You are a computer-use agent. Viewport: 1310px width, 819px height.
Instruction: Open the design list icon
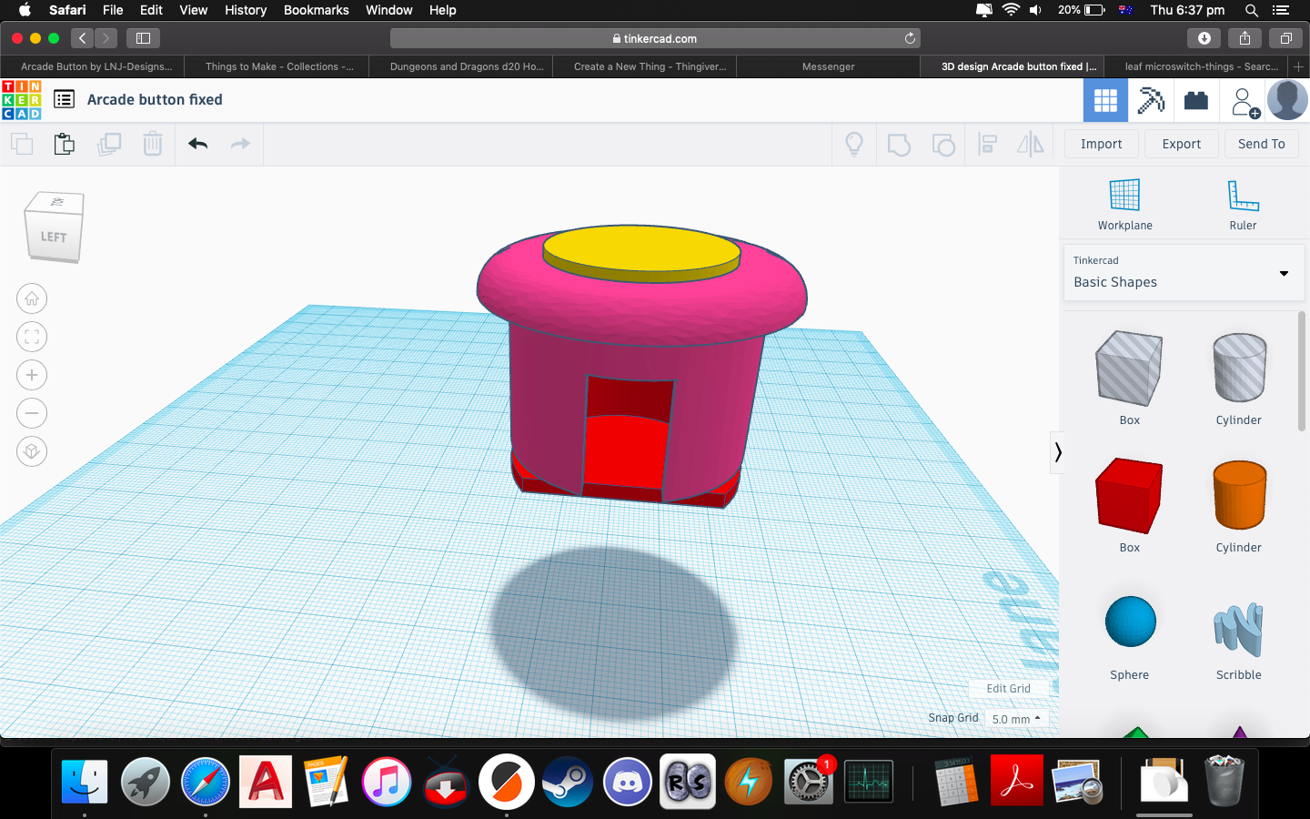tap(64, 99)
